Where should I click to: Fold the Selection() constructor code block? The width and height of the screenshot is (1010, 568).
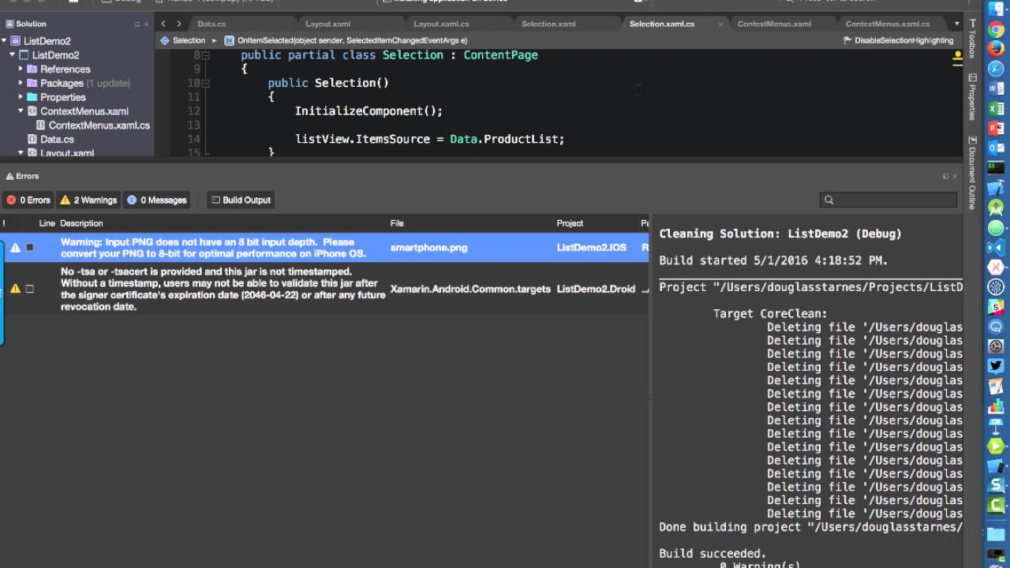pyautogui.click(x=206, y=83)
